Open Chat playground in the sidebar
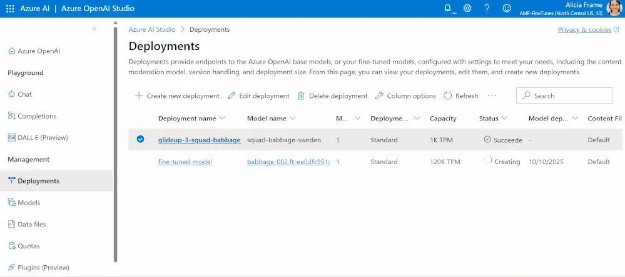The image size is (625, 277). (24, 94)
